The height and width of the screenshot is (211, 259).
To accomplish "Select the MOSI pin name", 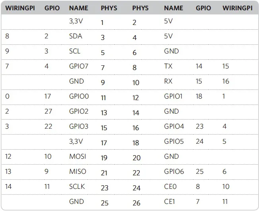I will (x=77, y=156).
